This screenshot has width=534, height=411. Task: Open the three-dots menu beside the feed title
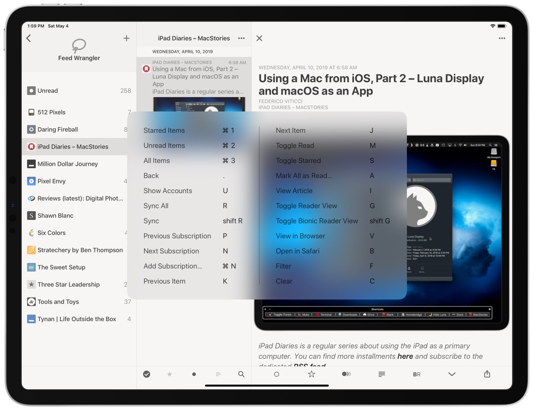coord(241,38)
